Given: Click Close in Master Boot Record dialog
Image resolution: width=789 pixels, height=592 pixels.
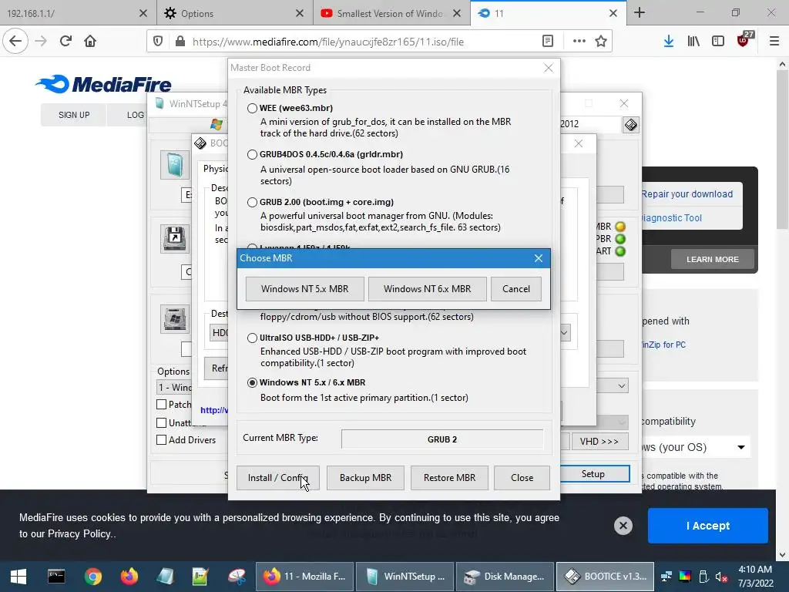Looking at the screenshot, I should pos(522,478).
